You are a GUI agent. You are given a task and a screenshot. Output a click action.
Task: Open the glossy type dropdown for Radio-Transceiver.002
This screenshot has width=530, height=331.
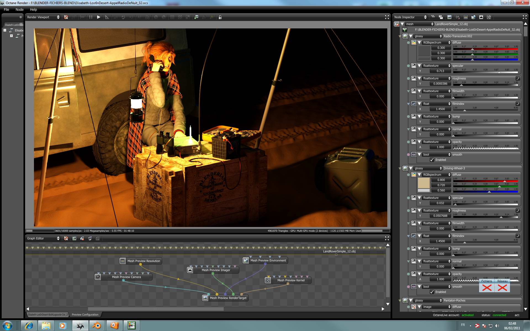428,36
